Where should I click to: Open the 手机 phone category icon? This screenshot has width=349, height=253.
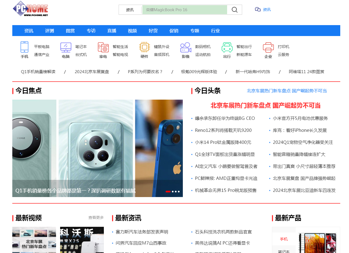24,47
